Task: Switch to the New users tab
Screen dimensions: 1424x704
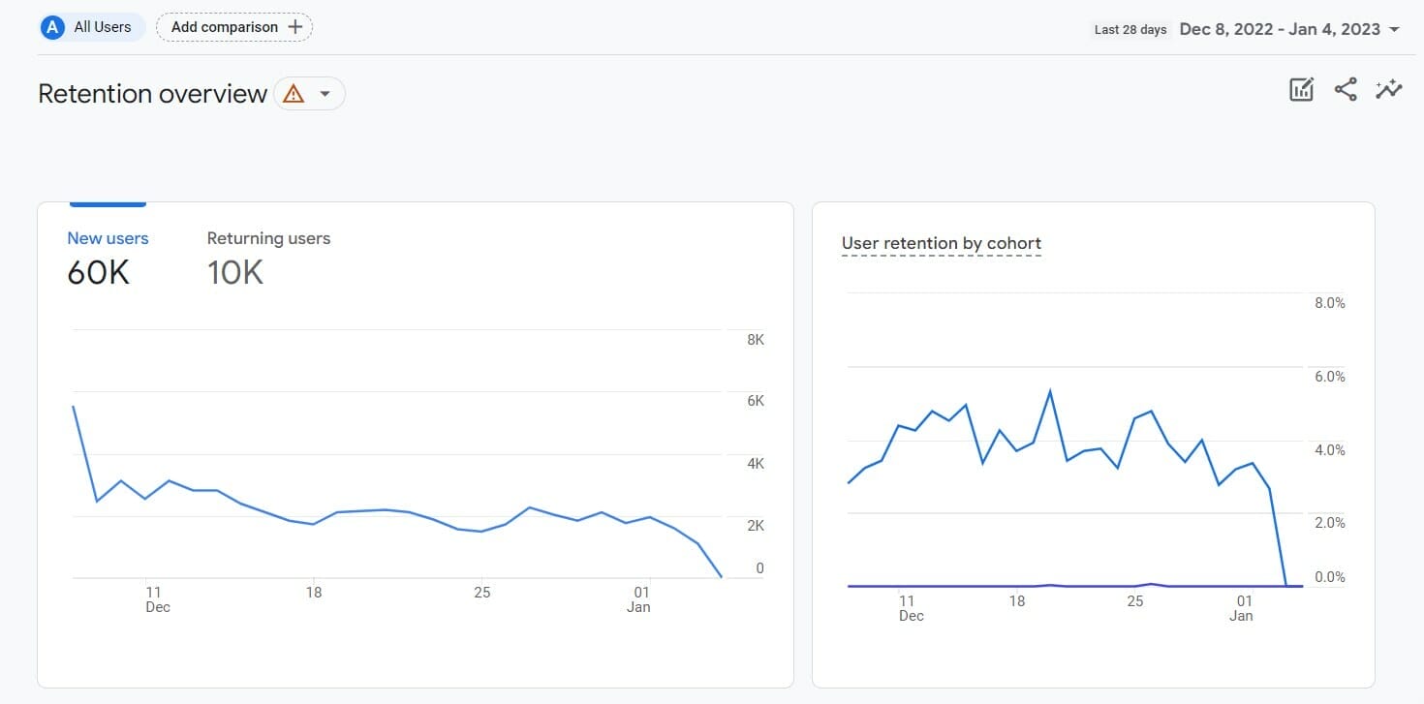Action: coord(108,237)
